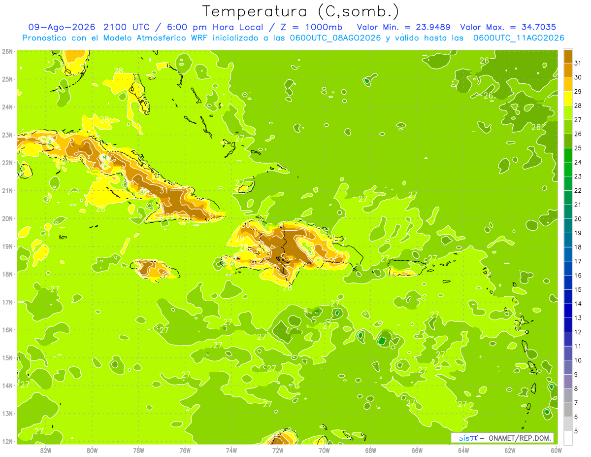The height and width of the screenshot is (457, 591).
Task: Click the title "Temperatura (C,somb.)"
Action: coord(300,11)
